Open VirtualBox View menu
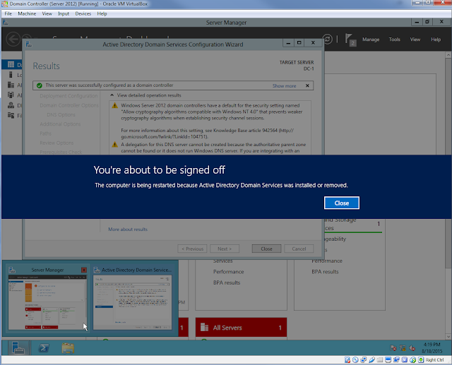452x365 pixels. point(47,13)
